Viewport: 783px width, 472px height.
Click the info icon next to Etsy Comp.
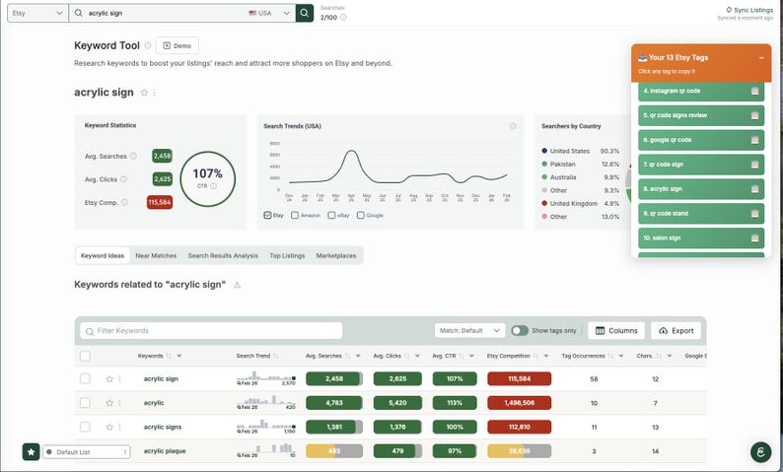click(x=124, y=202)
